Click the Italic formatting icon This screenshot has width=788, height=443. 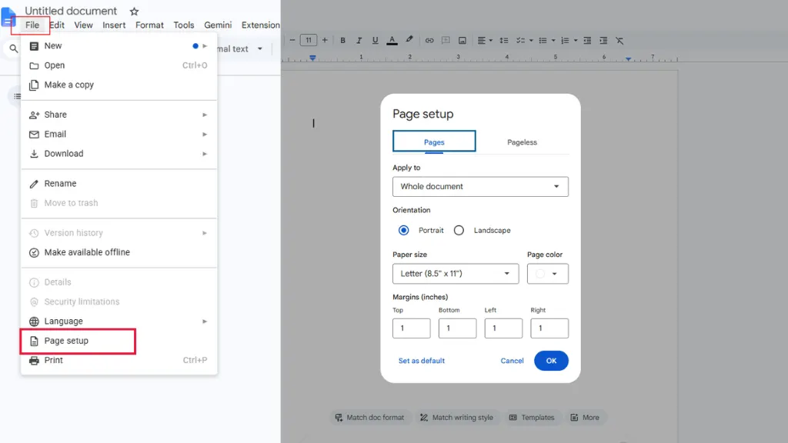pos(359,41)
